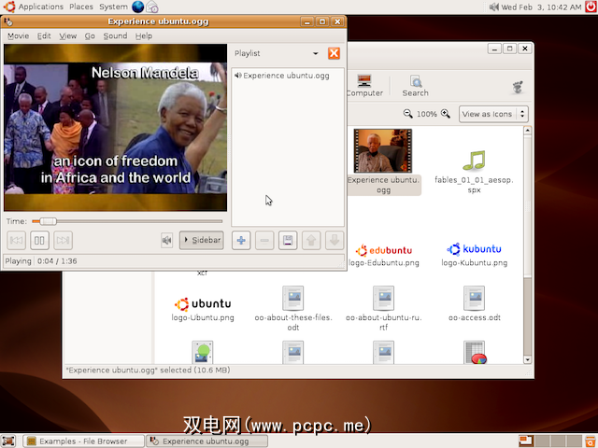
Task: Click the zoom out magnifier icon
Action: click(408, 114)
